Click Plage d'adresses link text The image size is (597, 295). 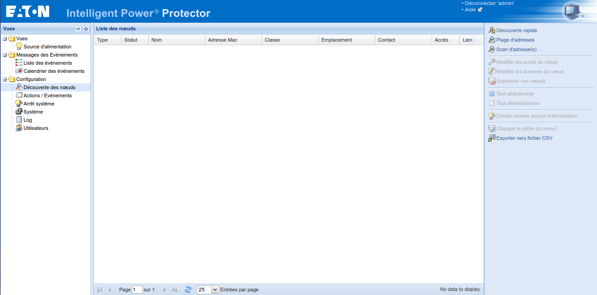(x=515, y=40)
